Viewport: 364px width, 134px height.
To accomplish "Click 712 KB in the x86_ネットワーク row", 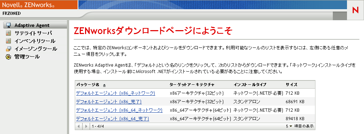I will tap(292, 93).
